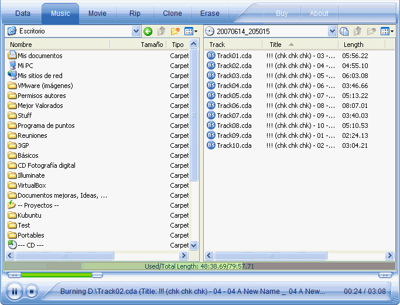Switch to the Data tab
This screenshot has height=305, width=400.
tap(23, 13)
